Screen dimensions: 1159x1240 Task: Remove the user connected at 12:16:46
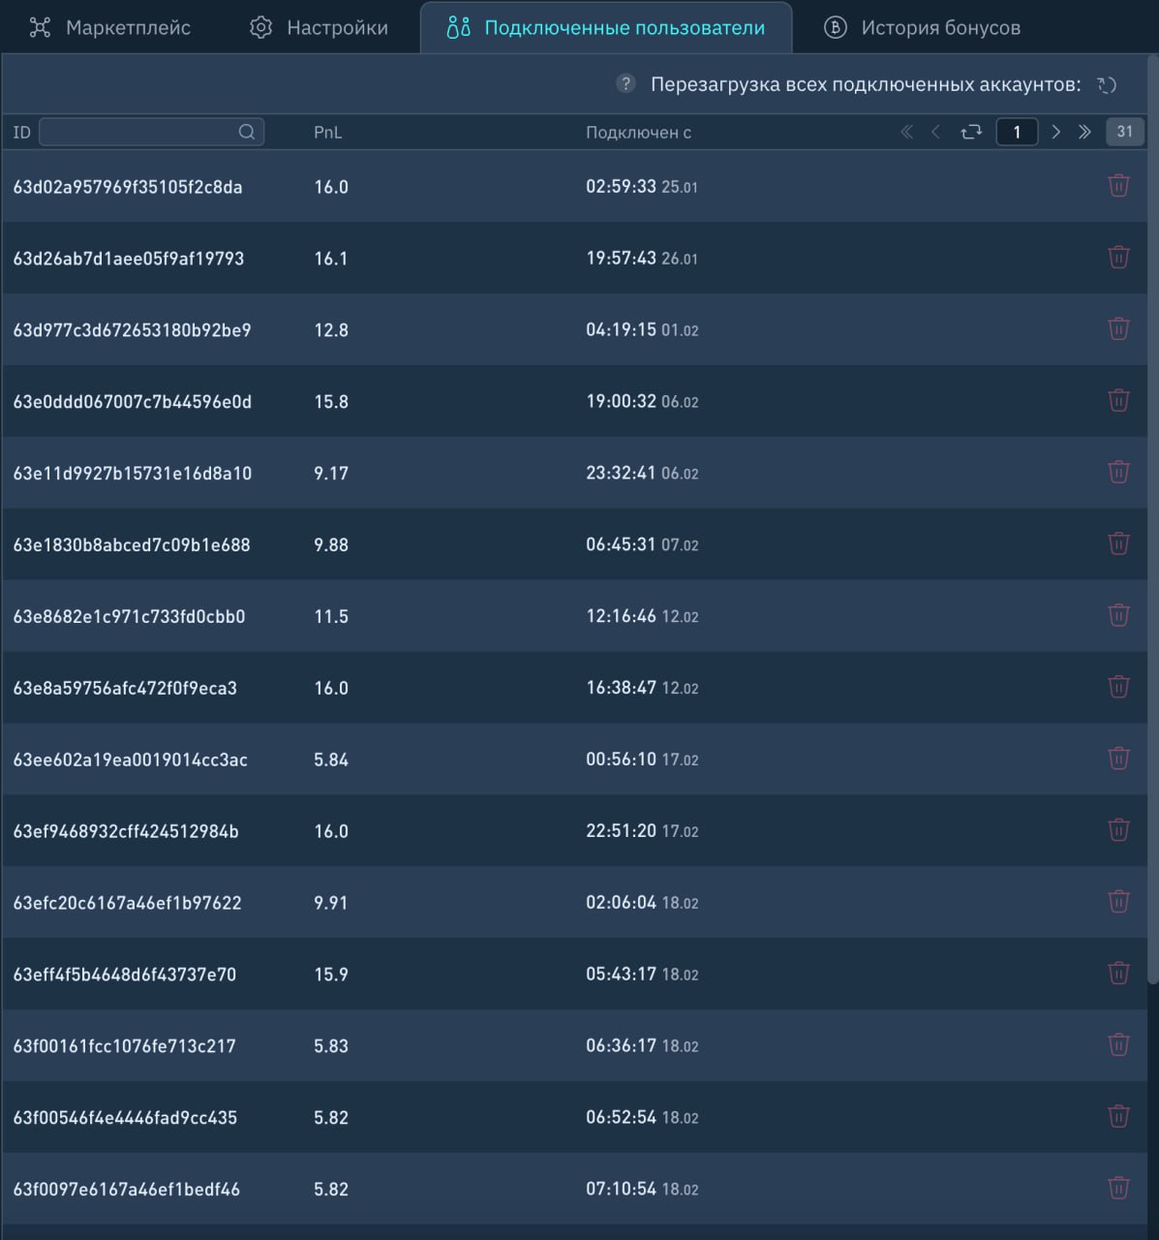click(x=1118, y=615)
